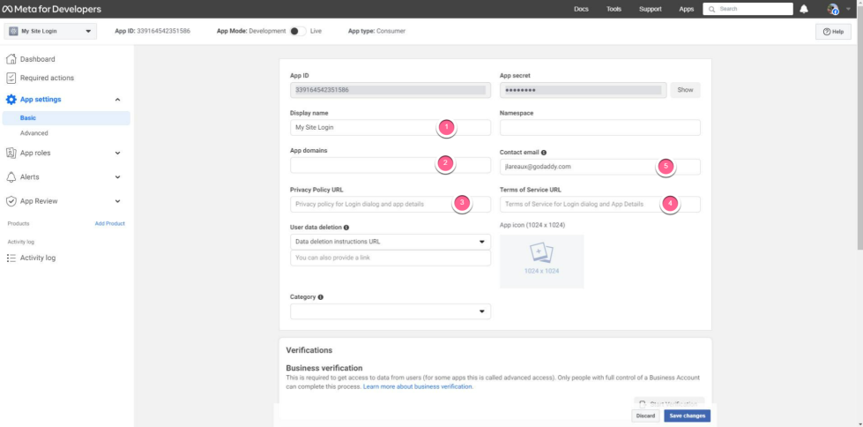This screenshot has height=427, width=863.
Task: Open the My Site Login app selector dropdown
Action: 50,32
